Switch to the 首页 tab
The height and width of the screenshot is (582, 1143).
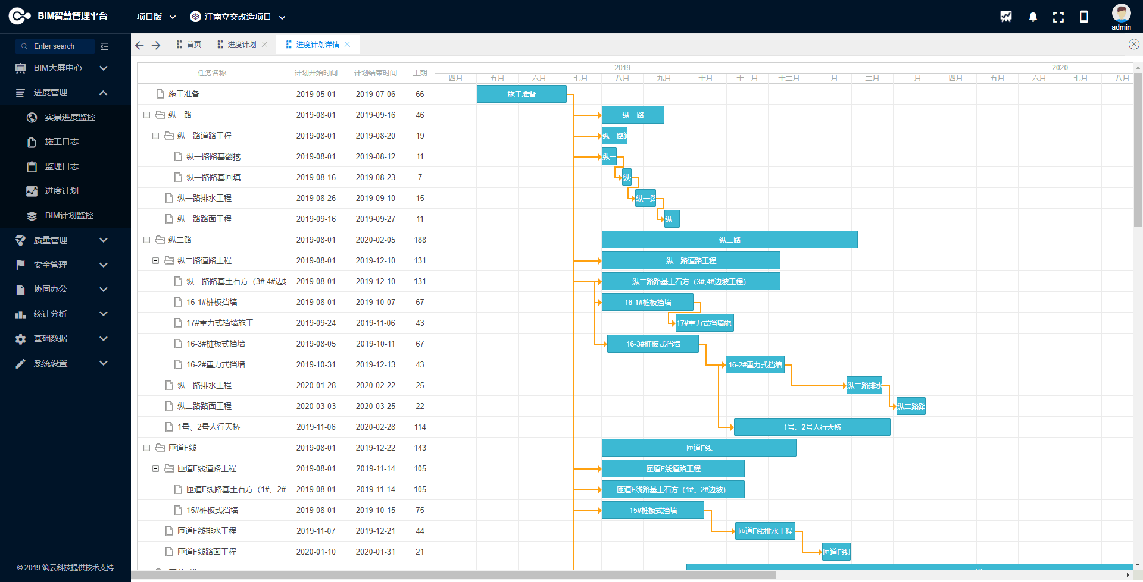pos(189,45)
